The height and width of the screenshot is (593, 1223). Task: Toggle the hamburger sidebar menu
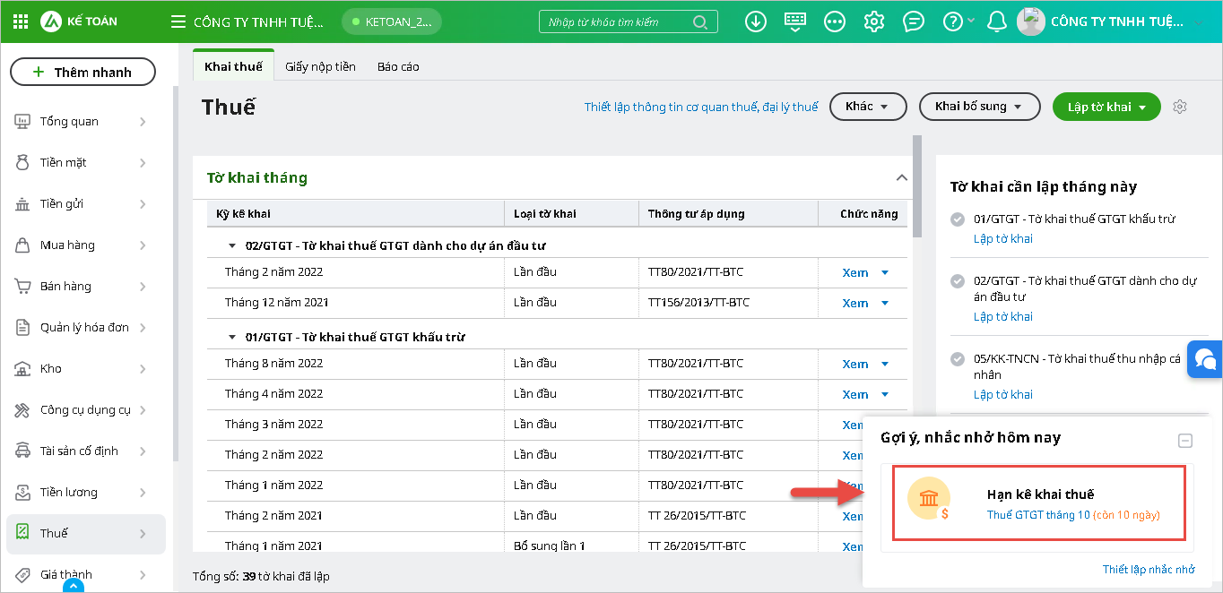178,21
